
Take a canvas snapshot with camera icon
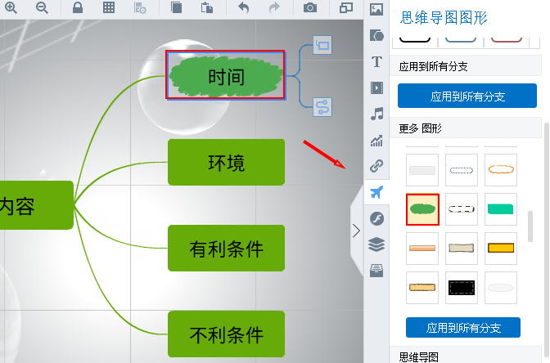[310, 8]
